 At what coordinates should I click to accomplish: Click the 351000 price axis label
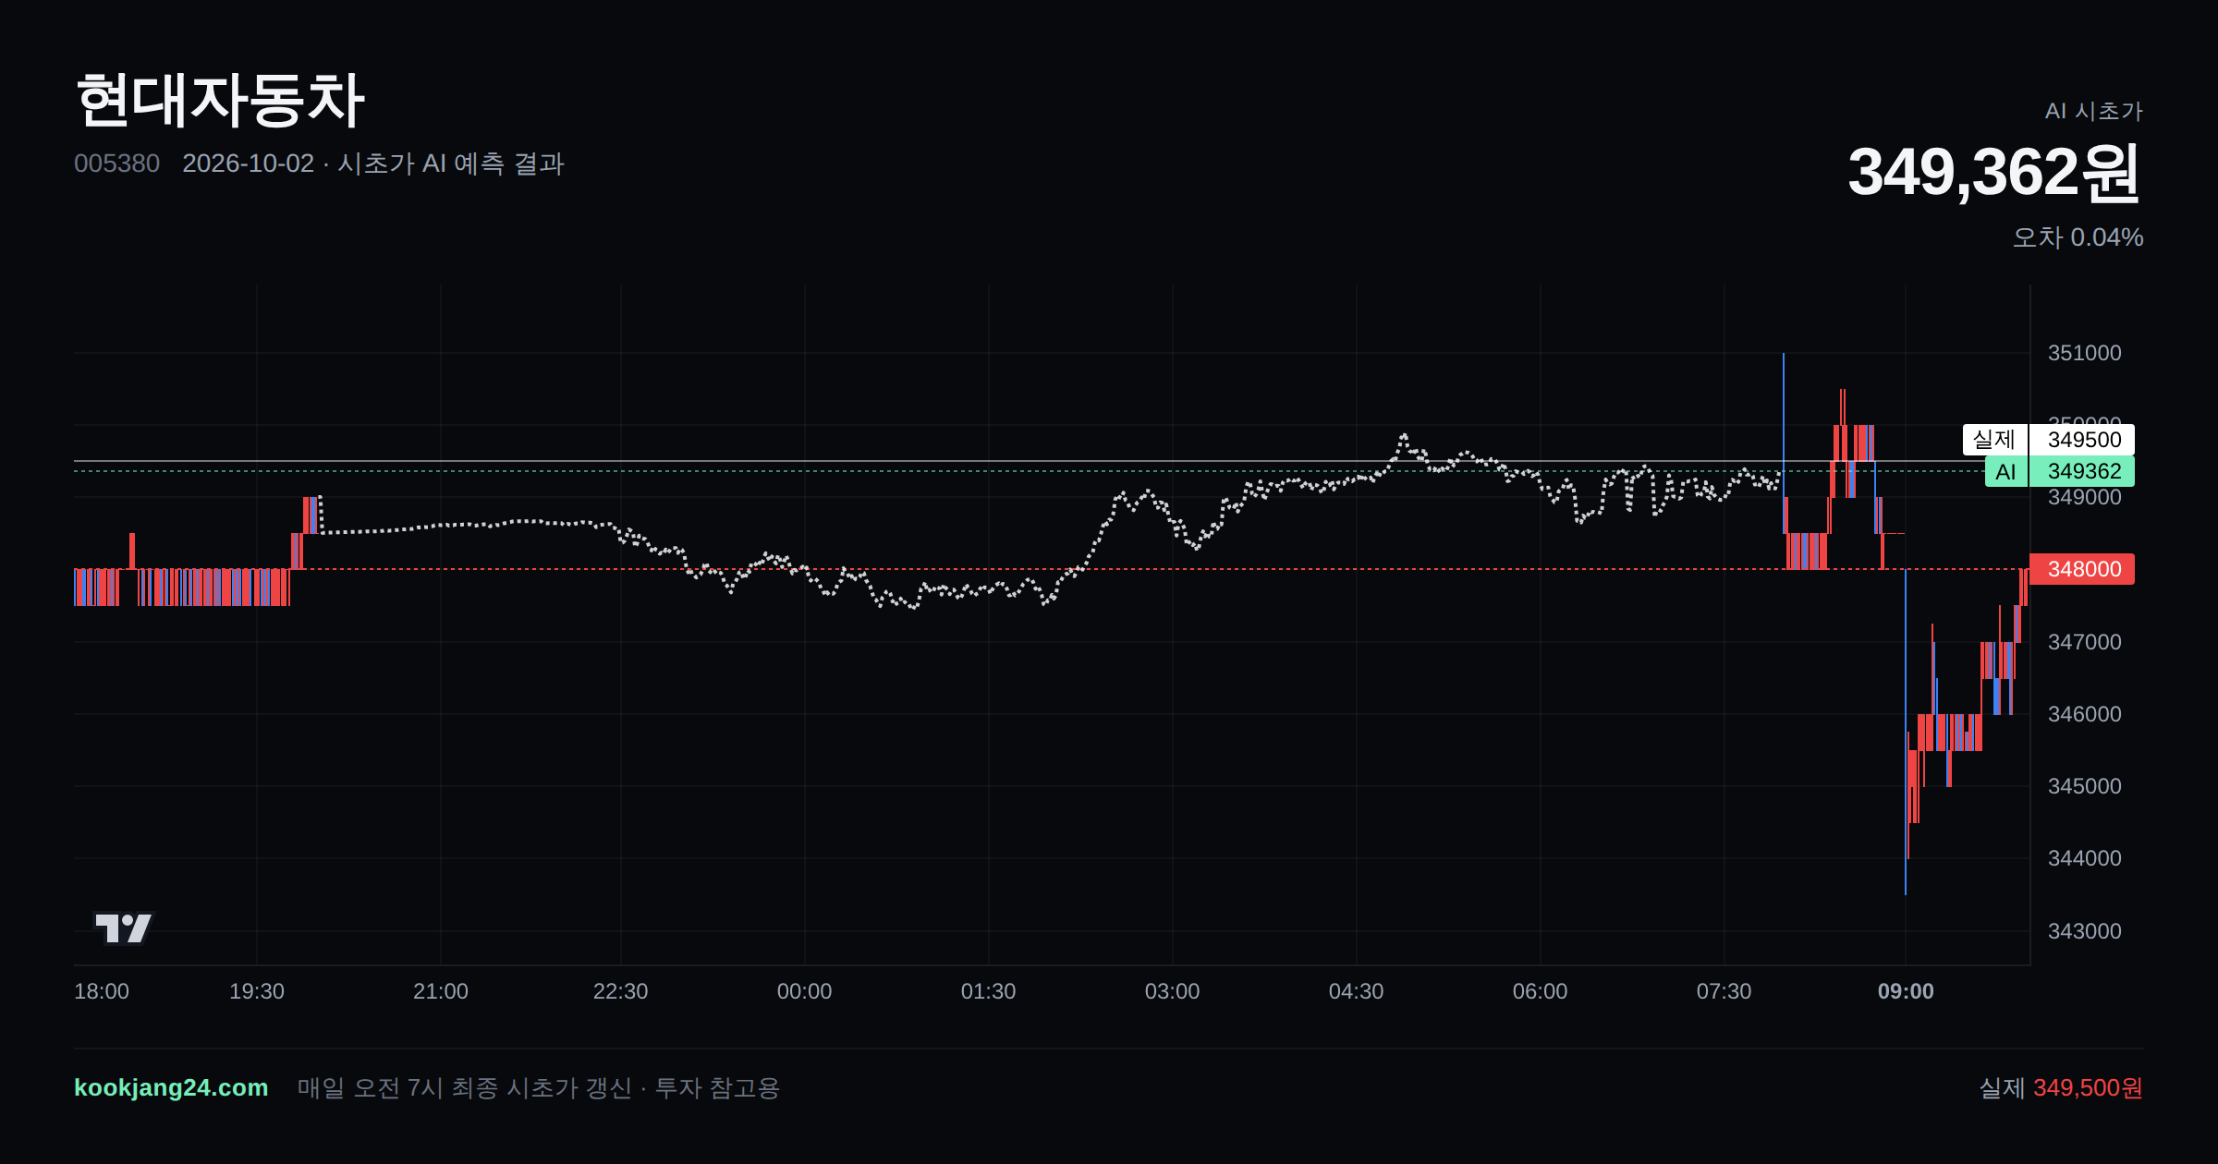[2085, 353]
